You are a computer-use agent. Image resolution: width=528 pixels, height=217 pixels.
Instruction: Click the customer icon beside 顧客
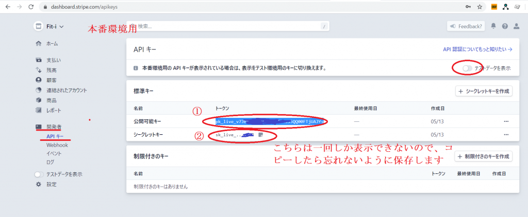pos(39,80)
